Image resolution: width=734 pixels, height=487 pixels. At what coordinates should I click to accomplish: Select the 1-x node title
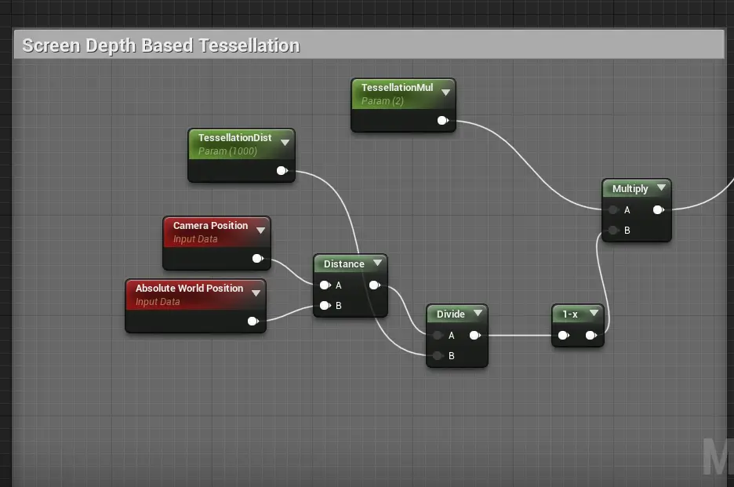tap(569, 314)
